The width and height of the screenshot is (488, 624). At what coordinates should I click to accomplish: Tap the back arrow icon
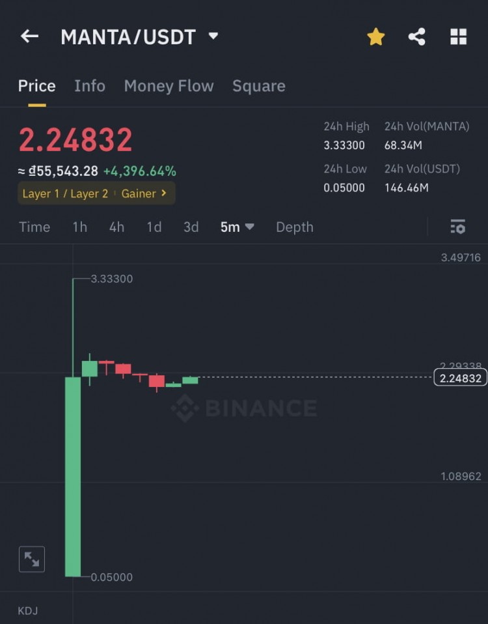[29, 36]
